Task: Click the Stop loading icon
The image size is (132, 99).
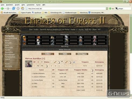Action: pyautogui.click(x=18, y=9)
